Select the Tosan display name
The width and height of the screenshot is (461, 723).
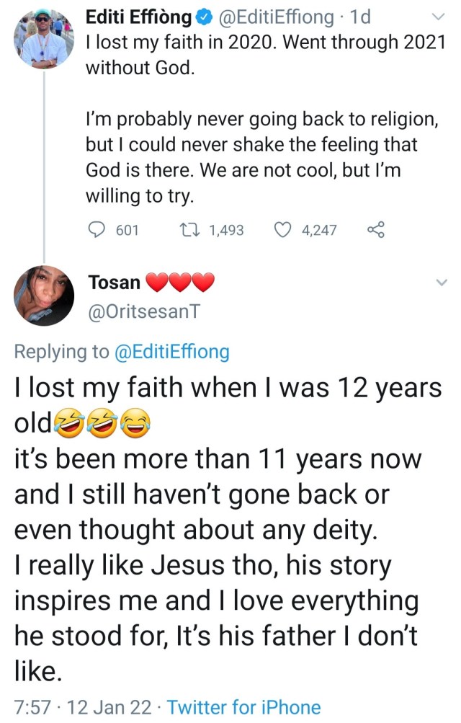pyautogui.click(x=114, y=283)
